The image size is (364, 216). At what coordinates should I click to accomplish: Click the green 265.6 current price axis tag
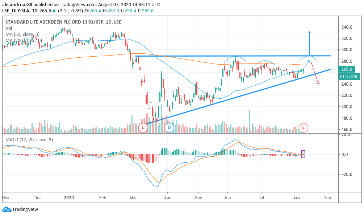pyautogui.click(x=347, y=69)
